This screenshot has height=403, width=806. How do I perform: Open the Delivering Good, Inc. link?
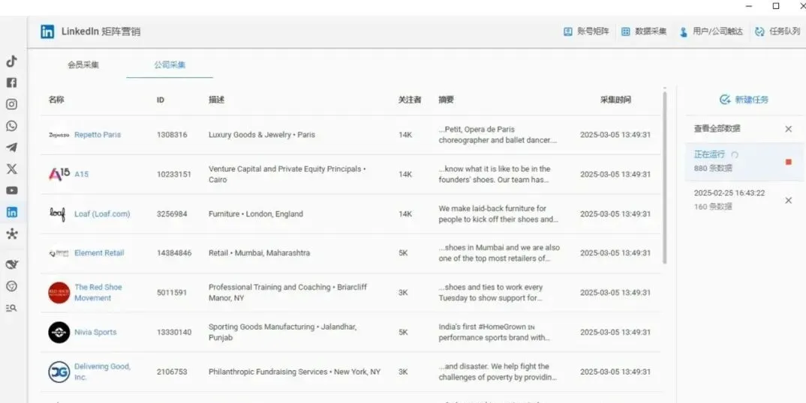point(102,372)
